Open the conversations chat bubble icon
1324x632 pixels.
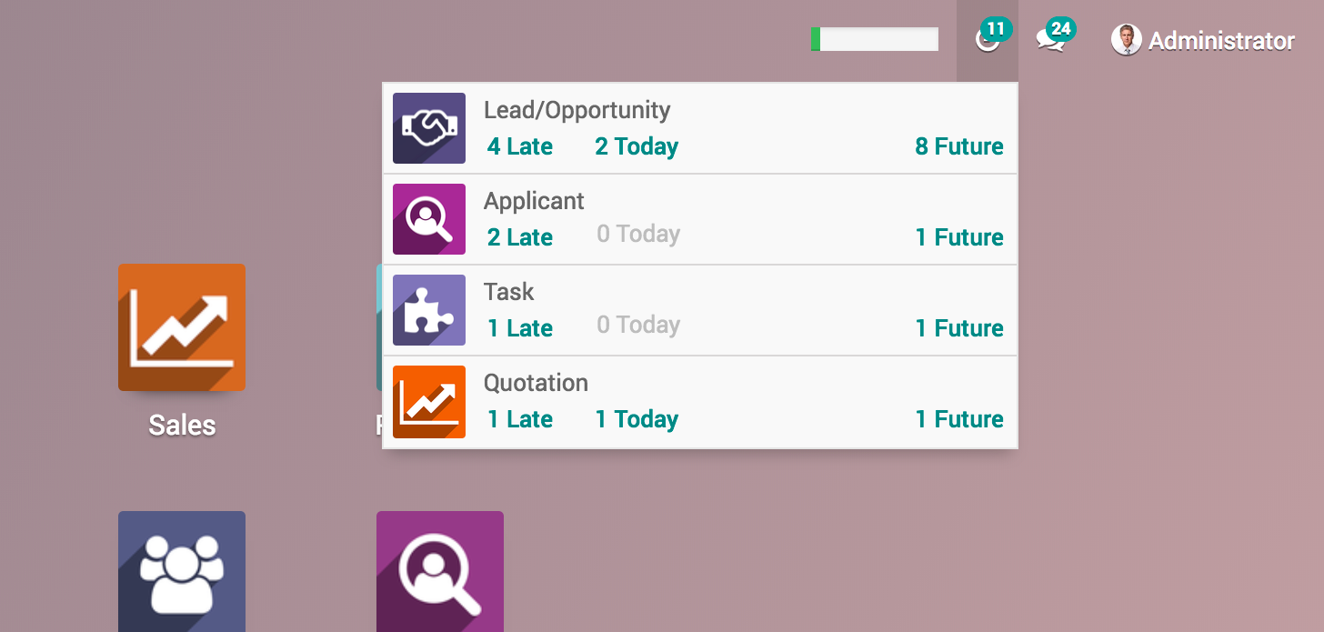click(1051, 40)
